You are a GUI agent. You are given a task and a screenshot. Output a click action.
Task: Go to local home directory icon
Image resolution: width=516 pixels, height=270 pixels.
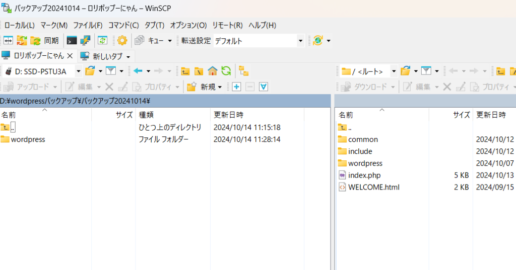point(212,71)
